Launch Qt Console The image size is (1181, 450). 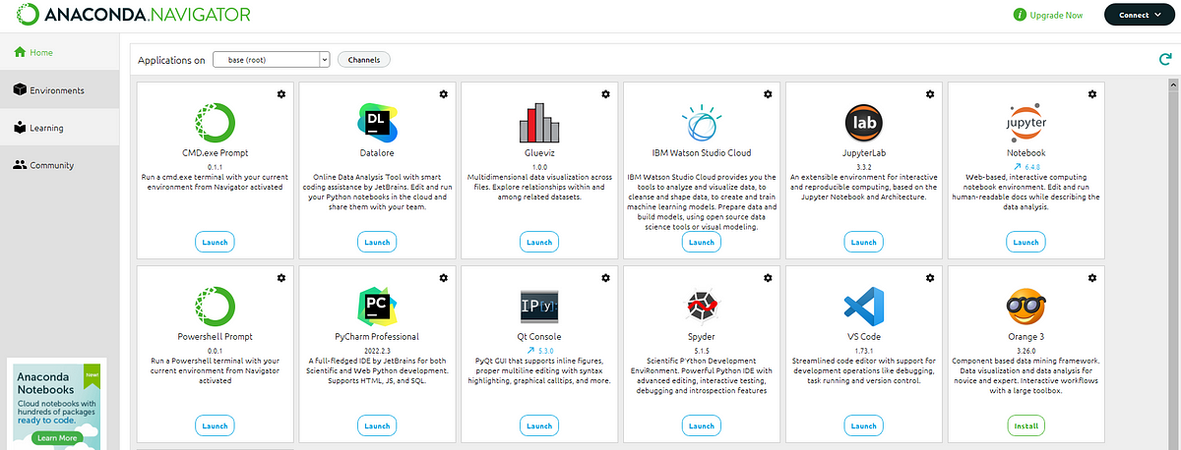pos(538,425)
